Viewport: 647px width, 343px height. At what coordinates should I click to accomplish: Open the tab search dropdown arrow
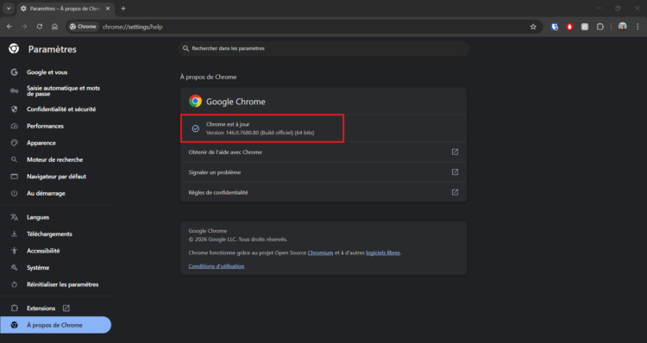(9, 9)
